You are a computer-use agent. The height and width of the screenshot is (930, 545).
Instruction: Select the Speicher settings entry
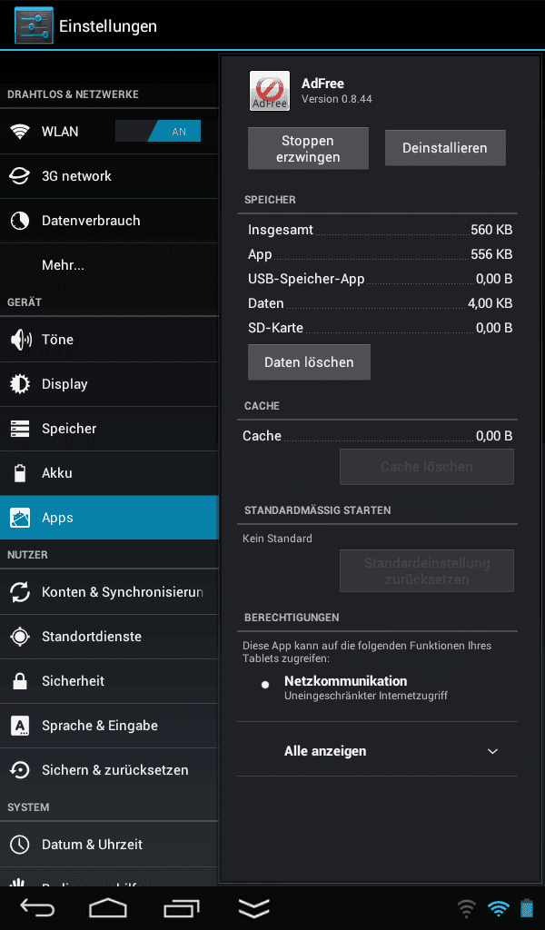tap(109, 429)
